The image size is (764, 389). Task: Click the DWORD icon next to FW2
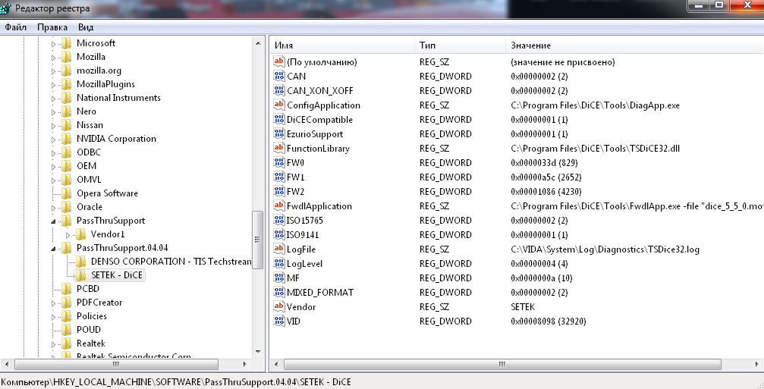(278, 192)
